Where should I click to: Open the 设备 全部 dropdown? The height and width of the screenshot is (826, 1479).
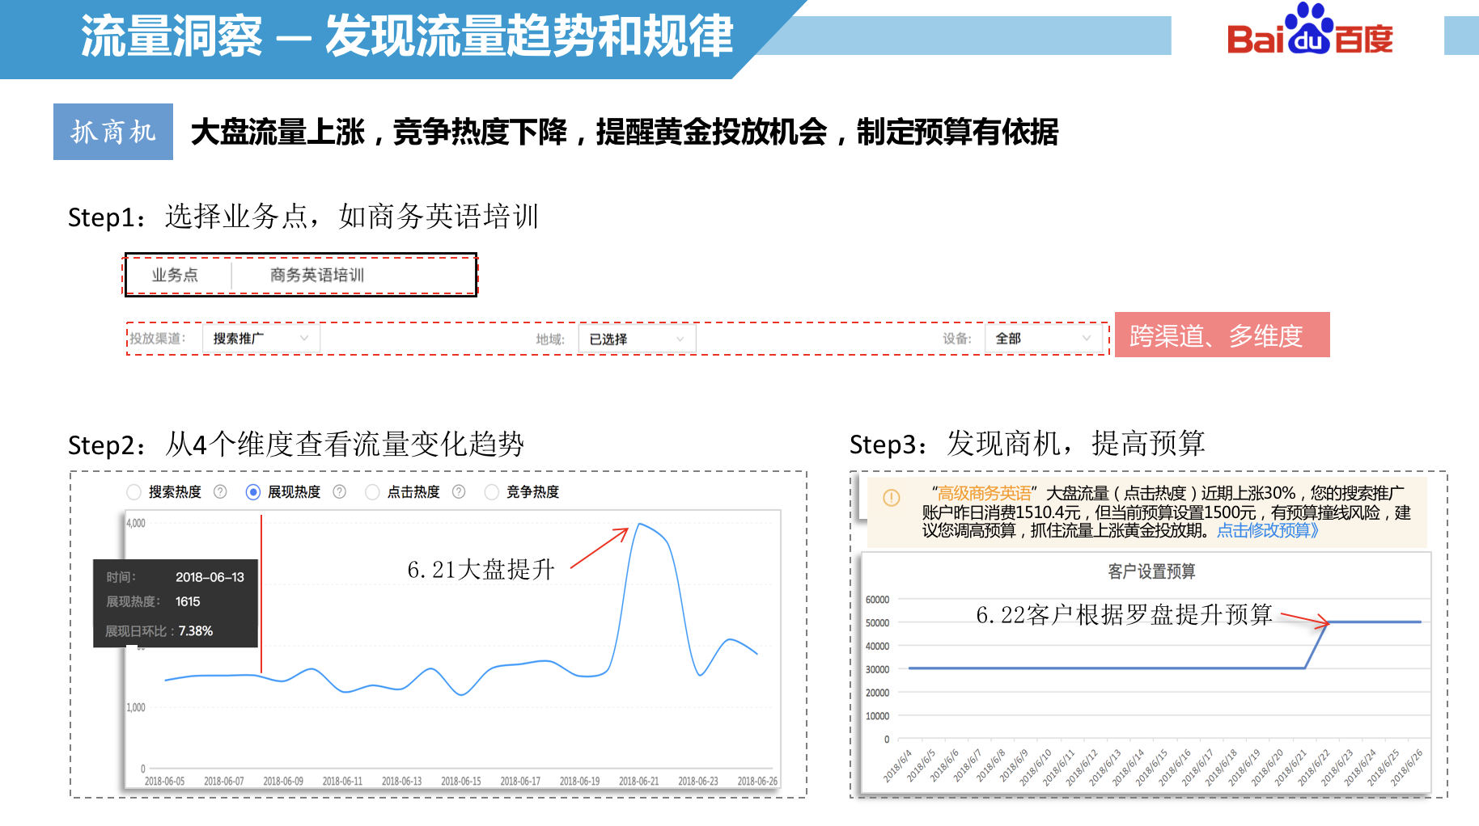click(1044, 339)
